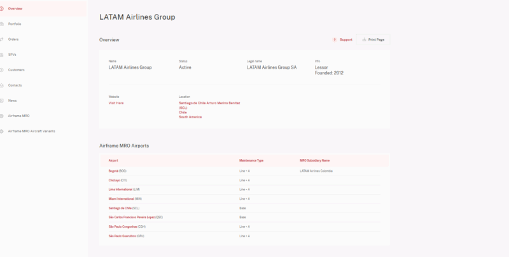Click the SPVs sidebar icon
Viewport: 509px width, 257px height.
coord(2,54)
